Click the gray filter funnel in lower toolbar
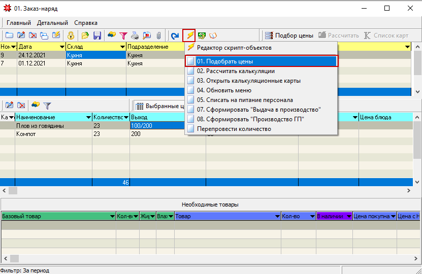The image size is (422, 274). tap(47, 106)
